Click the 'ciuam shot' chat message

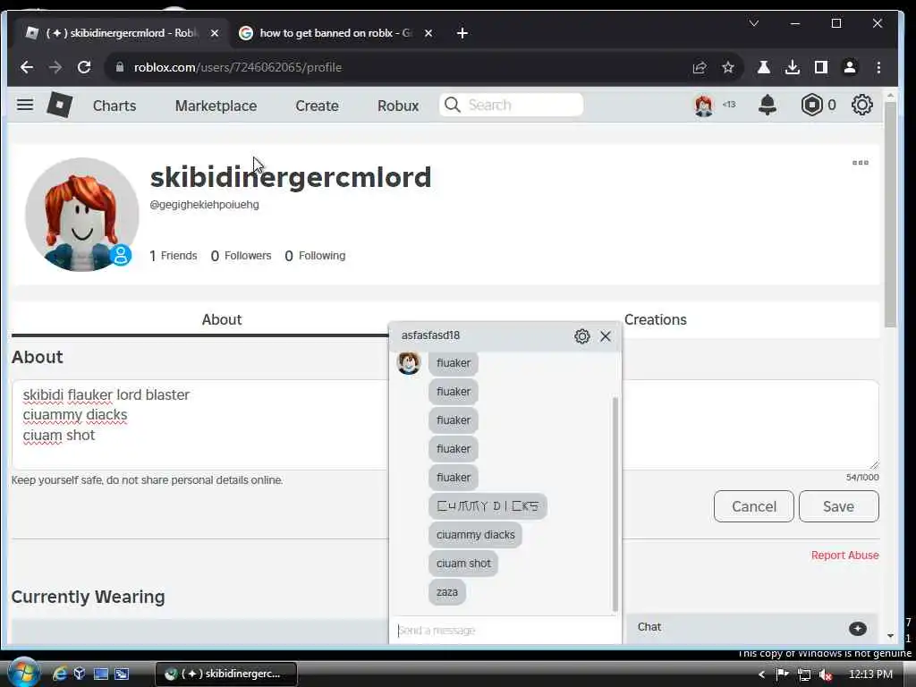click(463, 564)
